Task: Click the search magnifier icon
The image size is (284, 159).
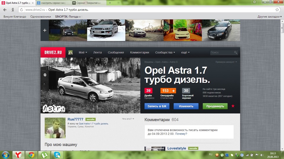Action: pos(235,52)
